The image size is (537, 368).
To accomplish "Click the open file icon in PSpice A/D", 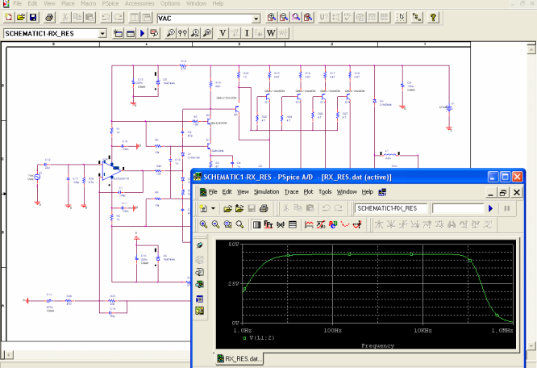I will coord(228,208).
